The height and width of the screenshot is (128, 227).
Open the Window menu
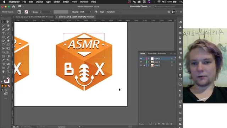[x=84, y=2]
